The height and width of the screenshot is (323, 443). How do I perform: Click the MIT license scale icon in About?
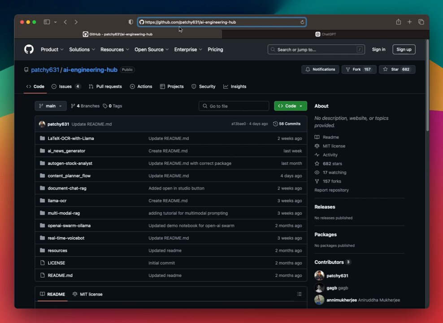(x=317, y=146)
